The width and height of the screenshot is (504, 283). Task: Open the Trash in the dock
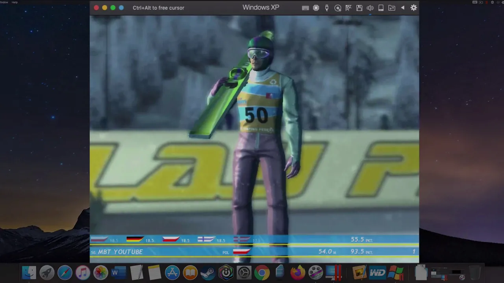pos(475,272)
